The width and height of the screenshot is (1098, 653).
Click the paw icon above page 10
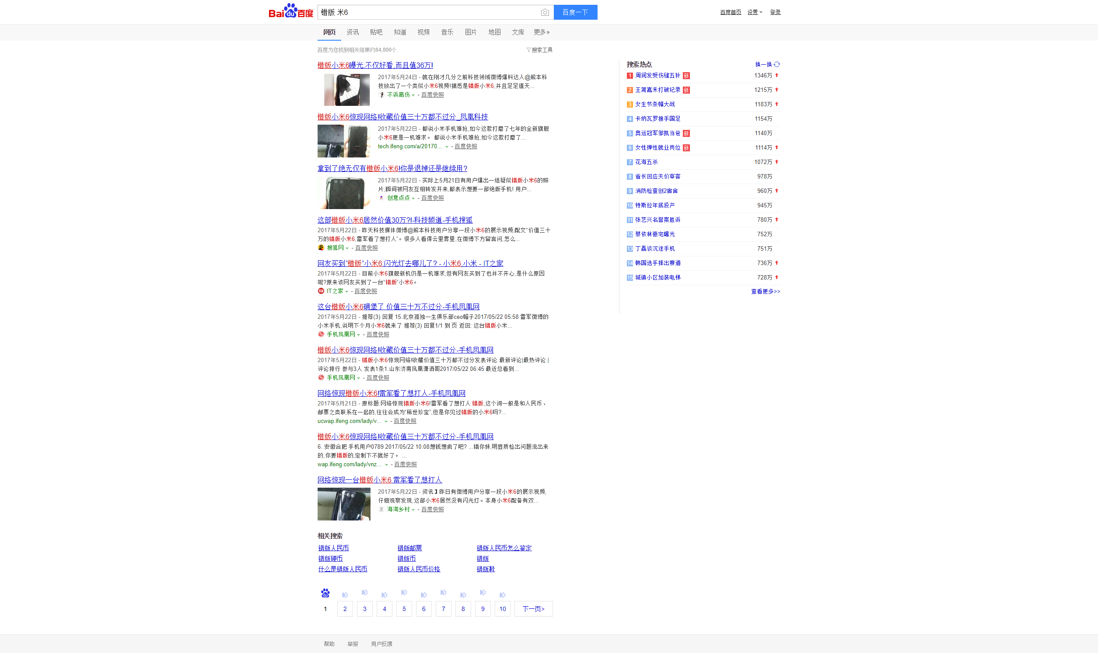point(503,595)
